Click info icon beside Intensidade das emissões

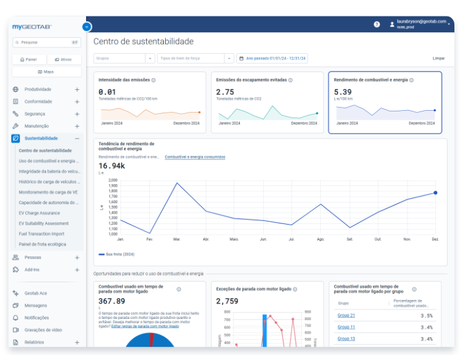click(154, 80)
